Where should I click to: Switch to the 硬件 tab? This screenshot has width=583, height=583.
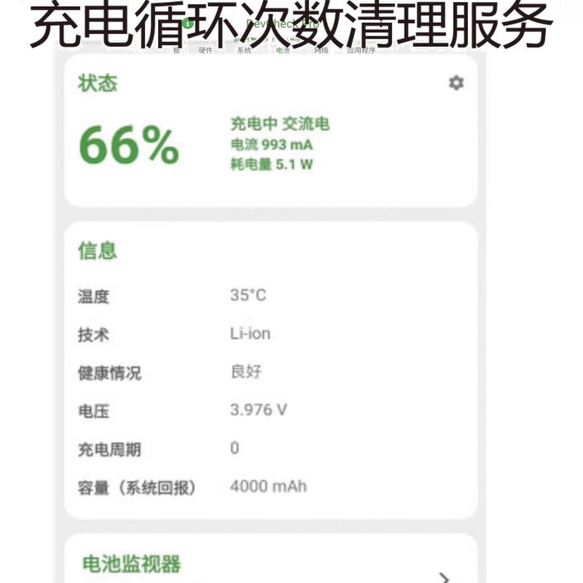pyautogui.click(x=206, y=51)
